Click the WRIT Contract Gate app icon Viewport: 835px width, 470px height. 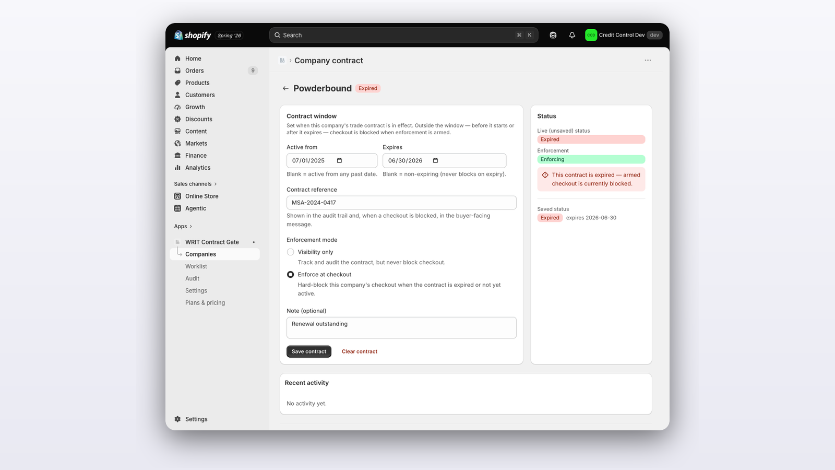coord(177,242)
